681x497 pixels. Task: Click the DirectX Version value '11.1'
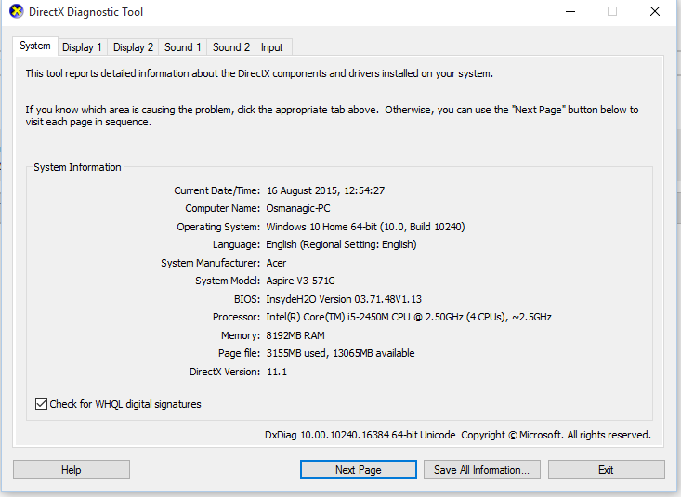coord(276,372)
